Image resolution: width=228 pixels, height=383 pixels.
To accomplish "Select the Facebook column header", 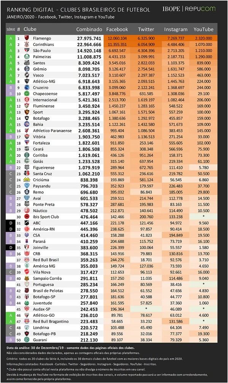I will pos(117,29).
